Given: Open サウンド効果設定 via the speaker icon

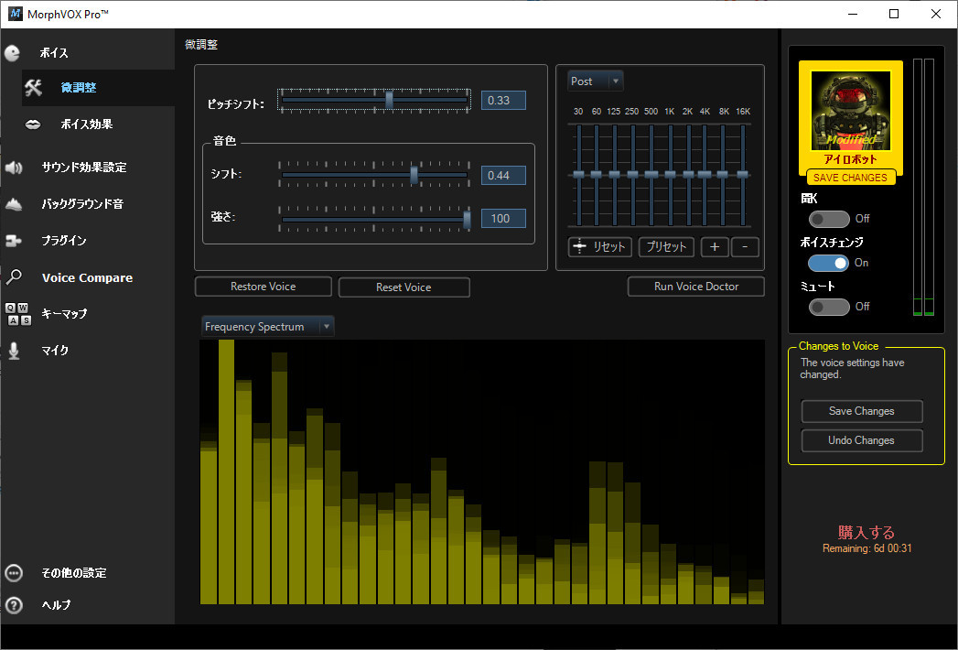Looking at the screenshot, I should click(x=14, y=168).
